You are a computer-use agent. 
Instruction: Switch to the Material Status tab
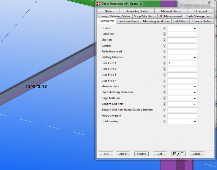click(171, 11)
